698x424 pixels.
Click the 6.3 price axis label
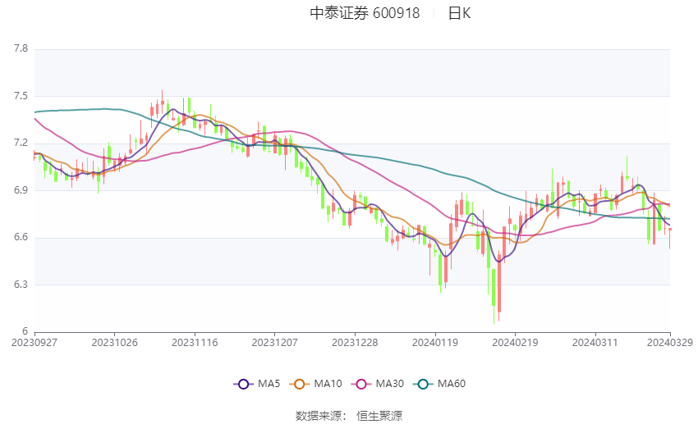point(21,285)
